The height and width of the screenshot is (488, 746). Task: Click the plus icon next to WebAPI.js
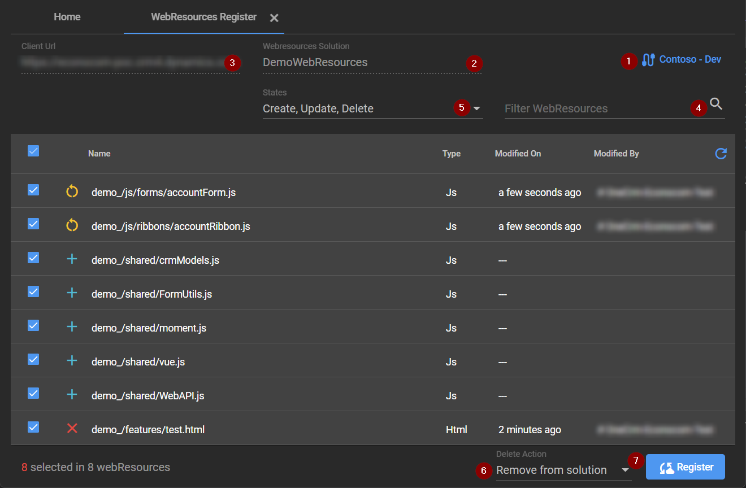pos(72,395)
